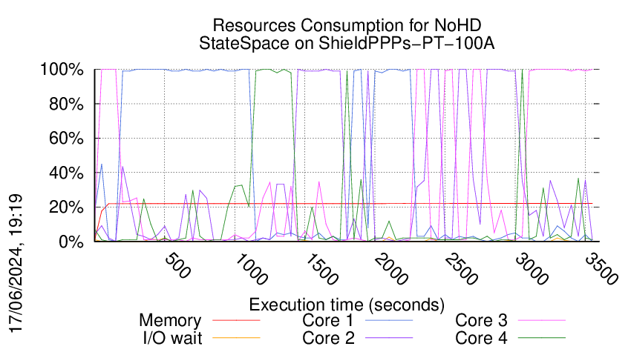Click the subtitle 'StateSpace on ShieldPPPs-PT-100A'

coord(347,43)
